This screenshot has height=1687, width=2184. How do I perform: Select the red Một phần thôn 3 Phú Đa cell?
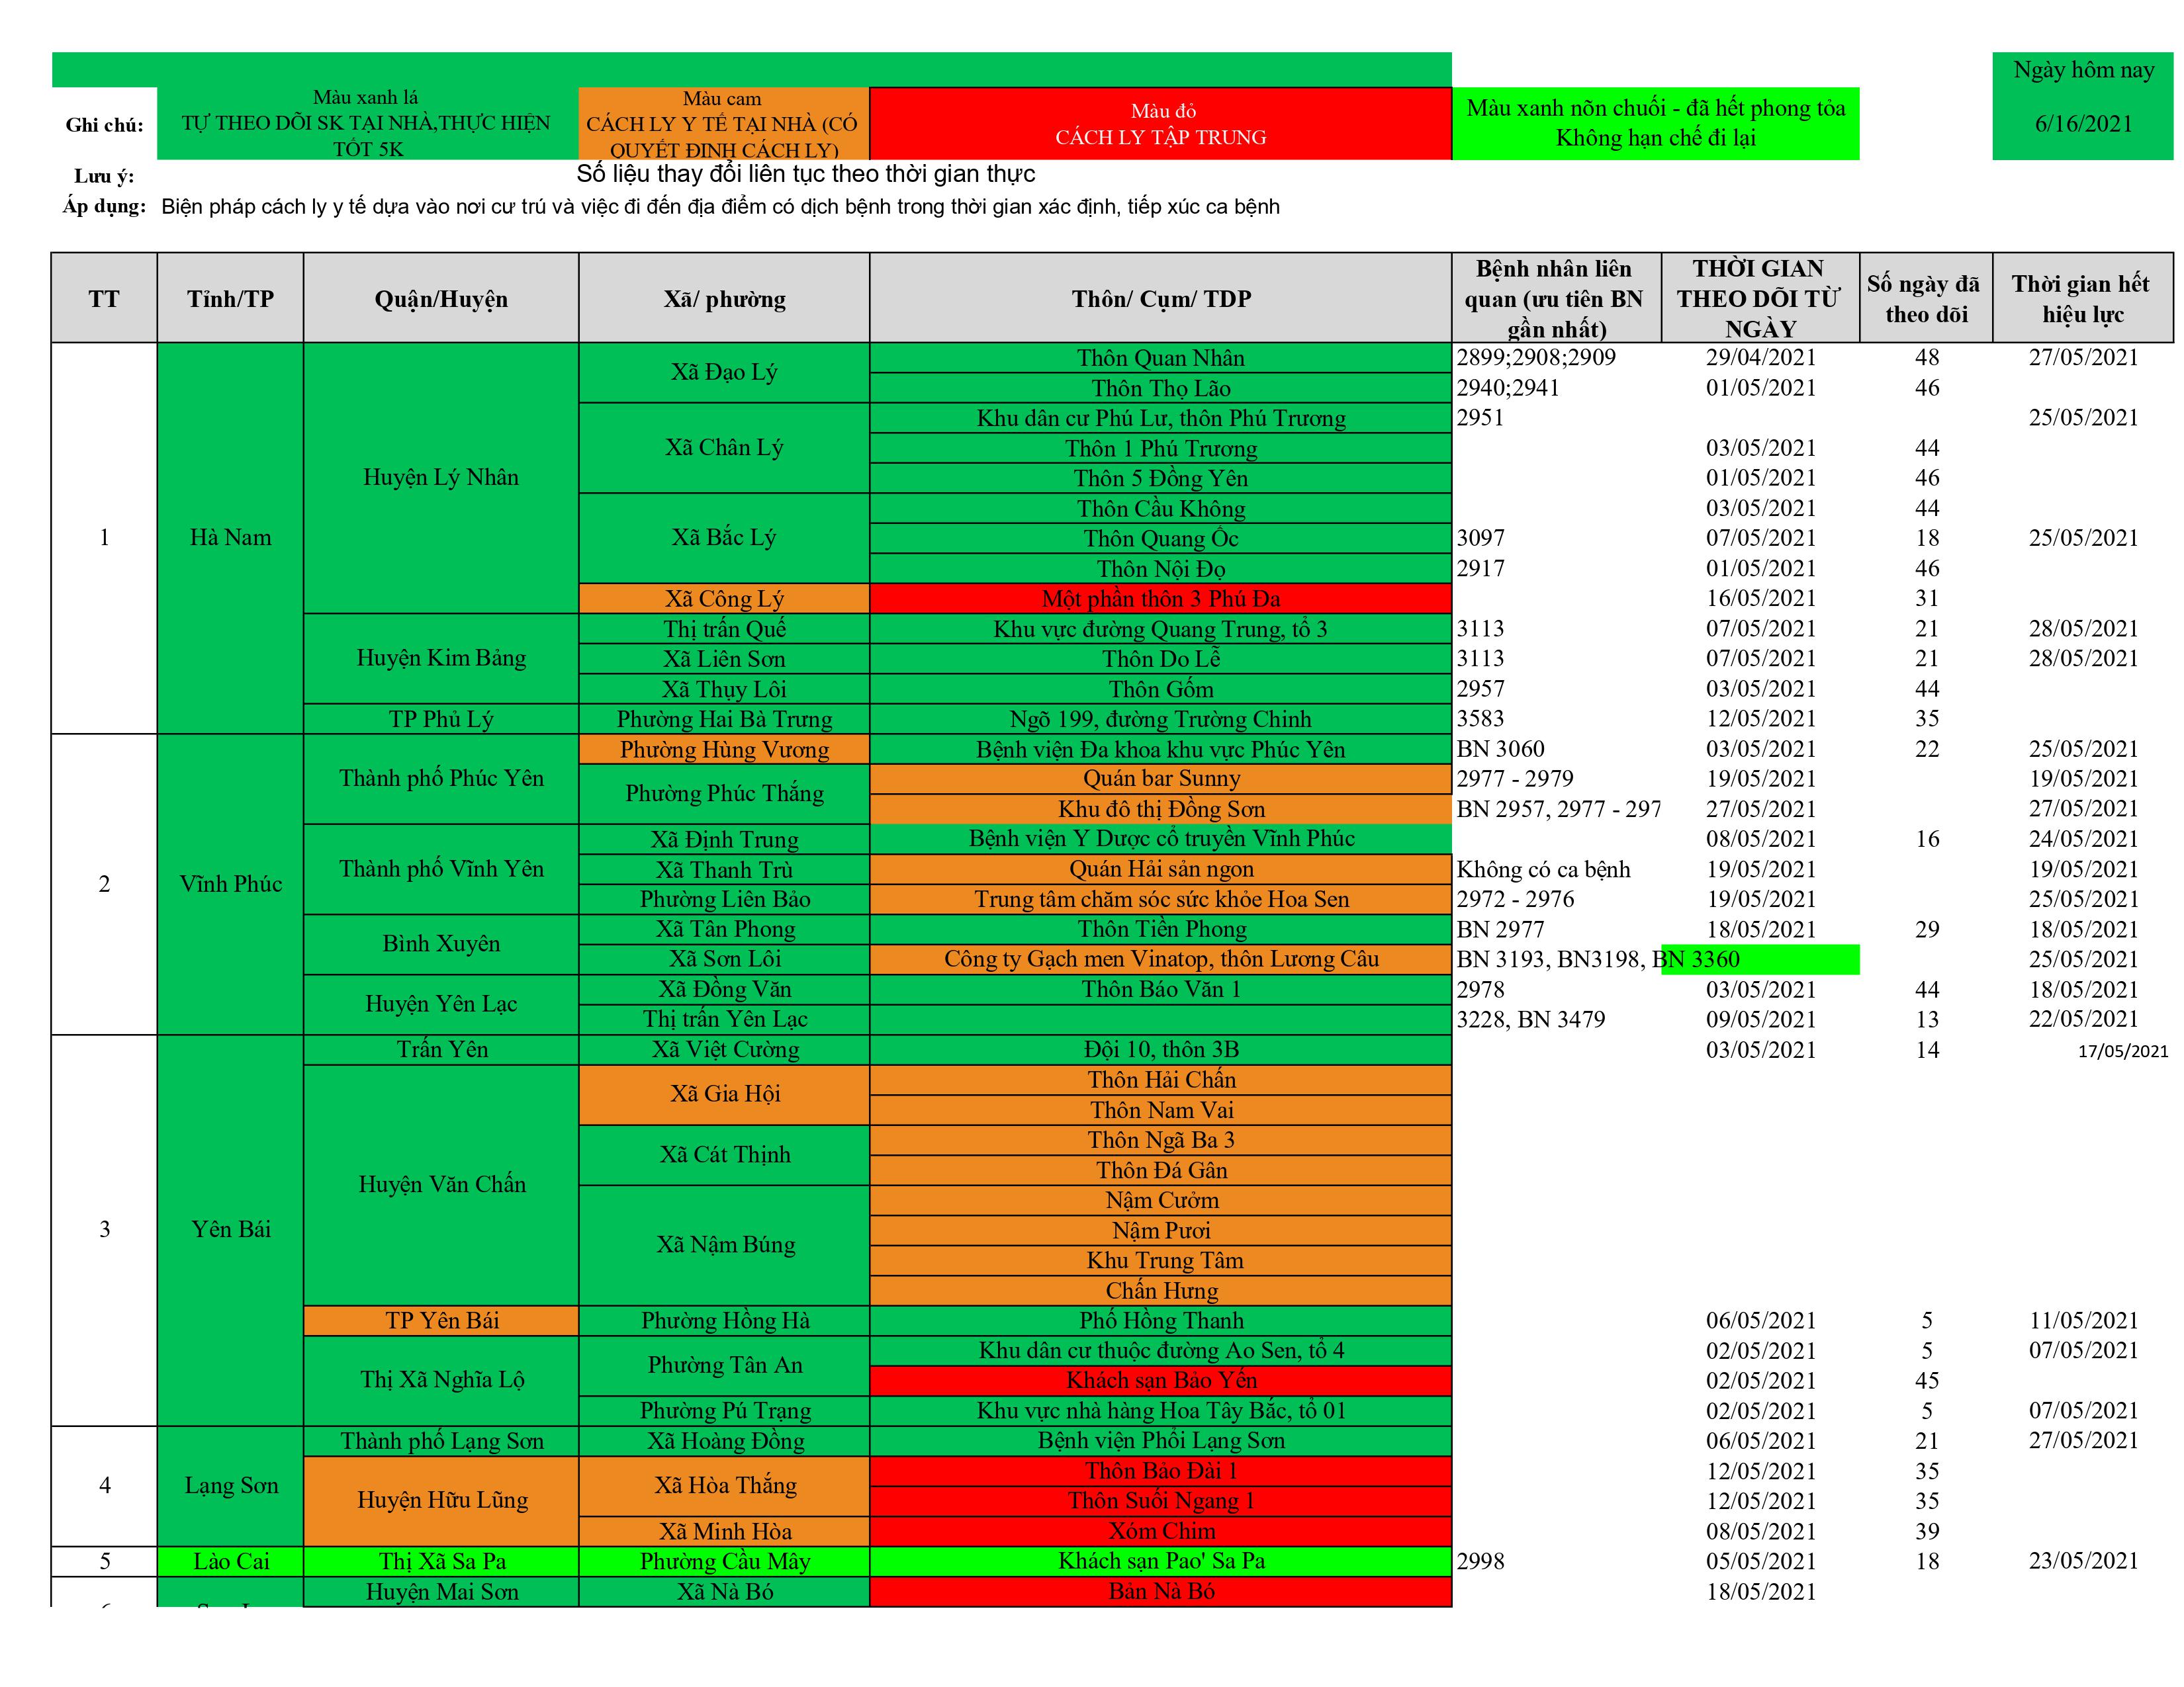tap(1160, 599)
